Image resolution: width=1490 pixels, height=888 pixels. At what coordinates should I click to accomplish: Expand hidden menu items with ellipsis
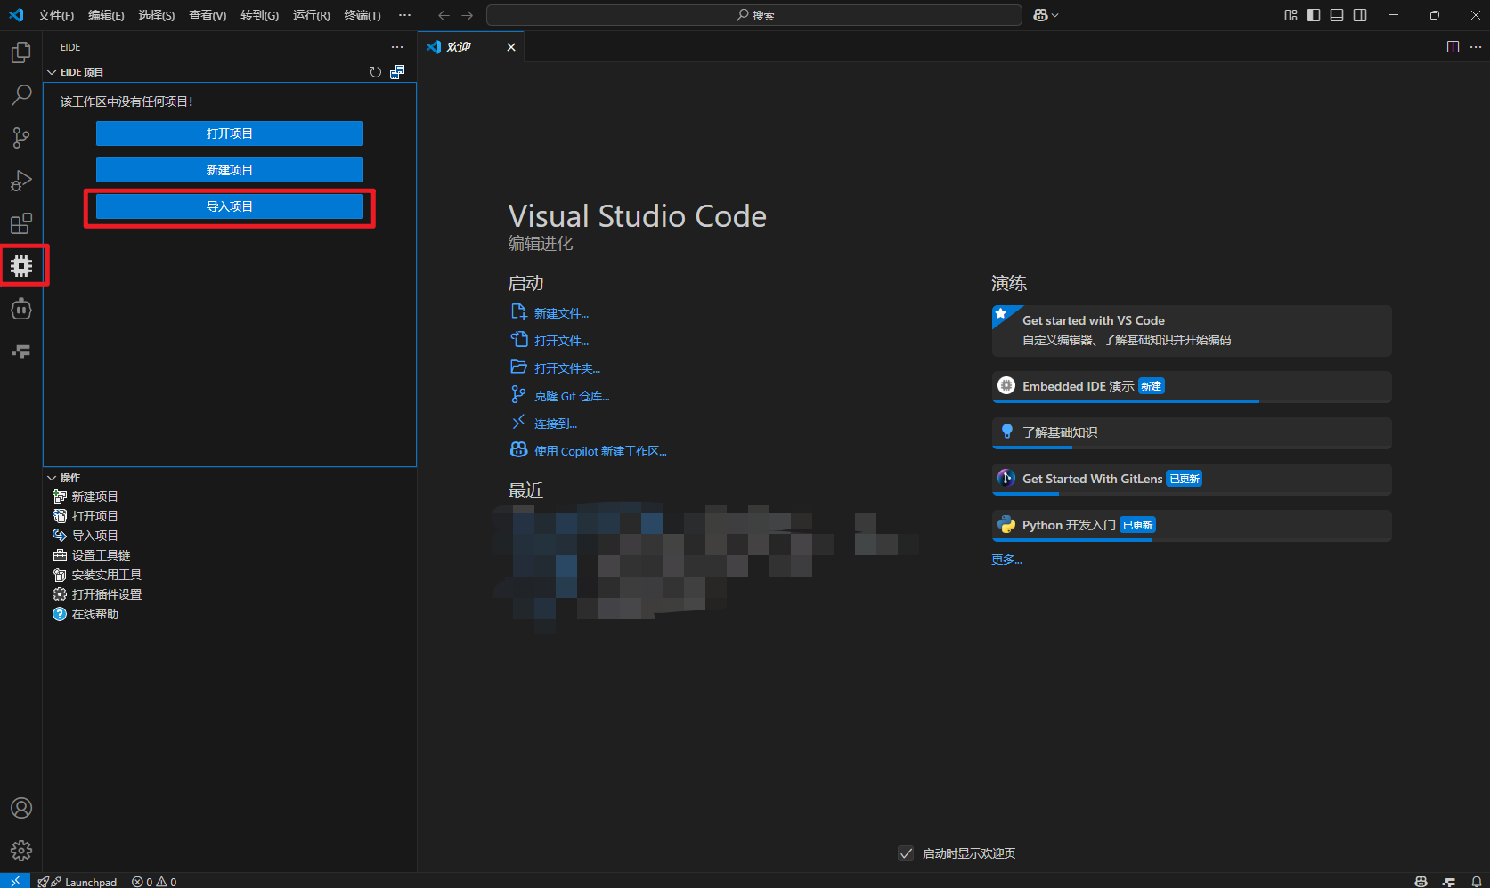(405, 15)
